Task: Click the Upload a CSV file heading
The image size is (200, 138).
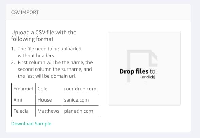Action: [44, 36]
